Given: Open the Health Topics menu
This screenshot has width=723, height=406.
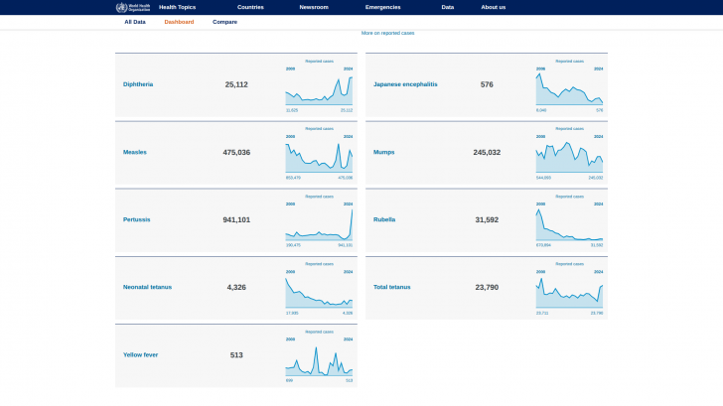Looking at the screenshot, I should (177, 7).
